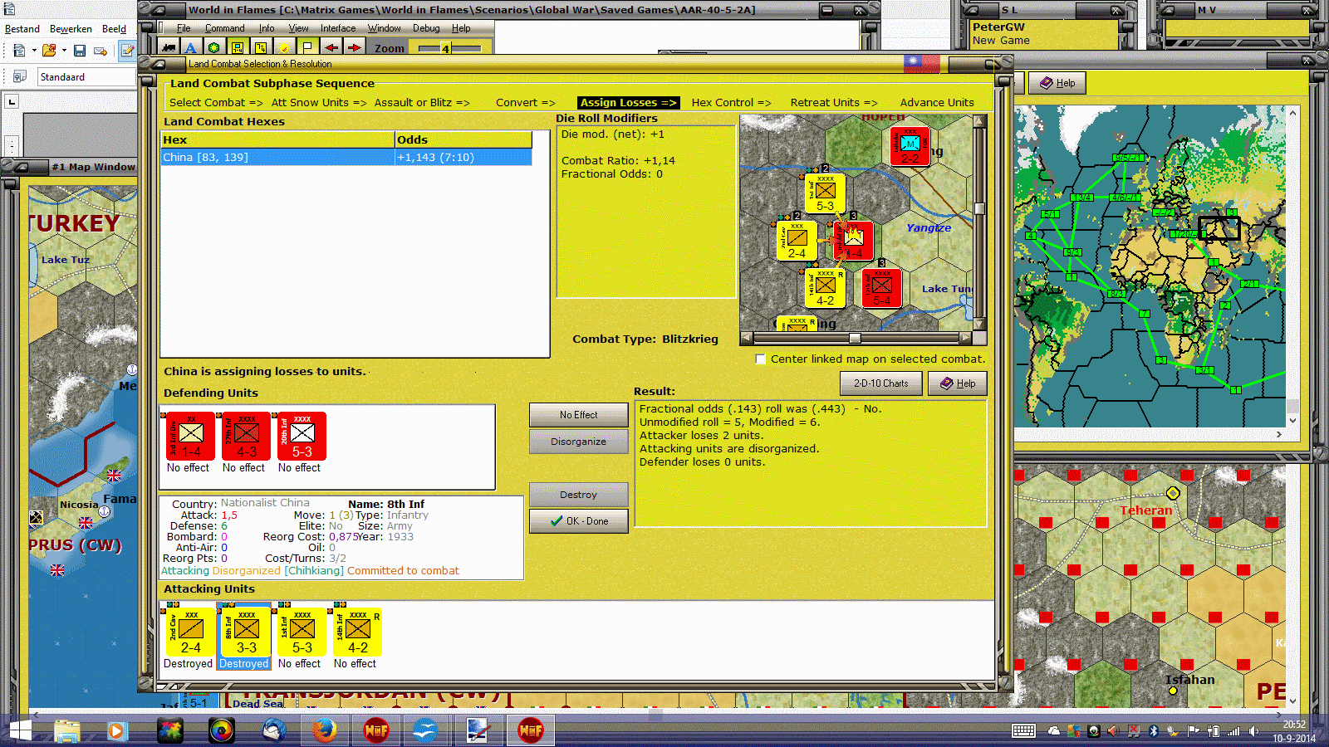1329x747 pixels.
Task: Click the red left arrow toolbar icon
Action: (331, 48)
